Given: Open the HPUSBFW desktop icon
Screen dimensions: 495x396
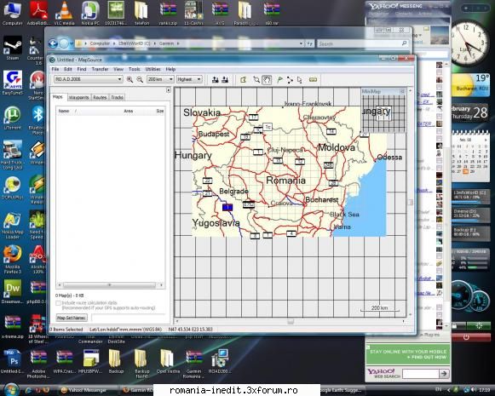Looking at the screenshot, I should (x=90, y=362).
